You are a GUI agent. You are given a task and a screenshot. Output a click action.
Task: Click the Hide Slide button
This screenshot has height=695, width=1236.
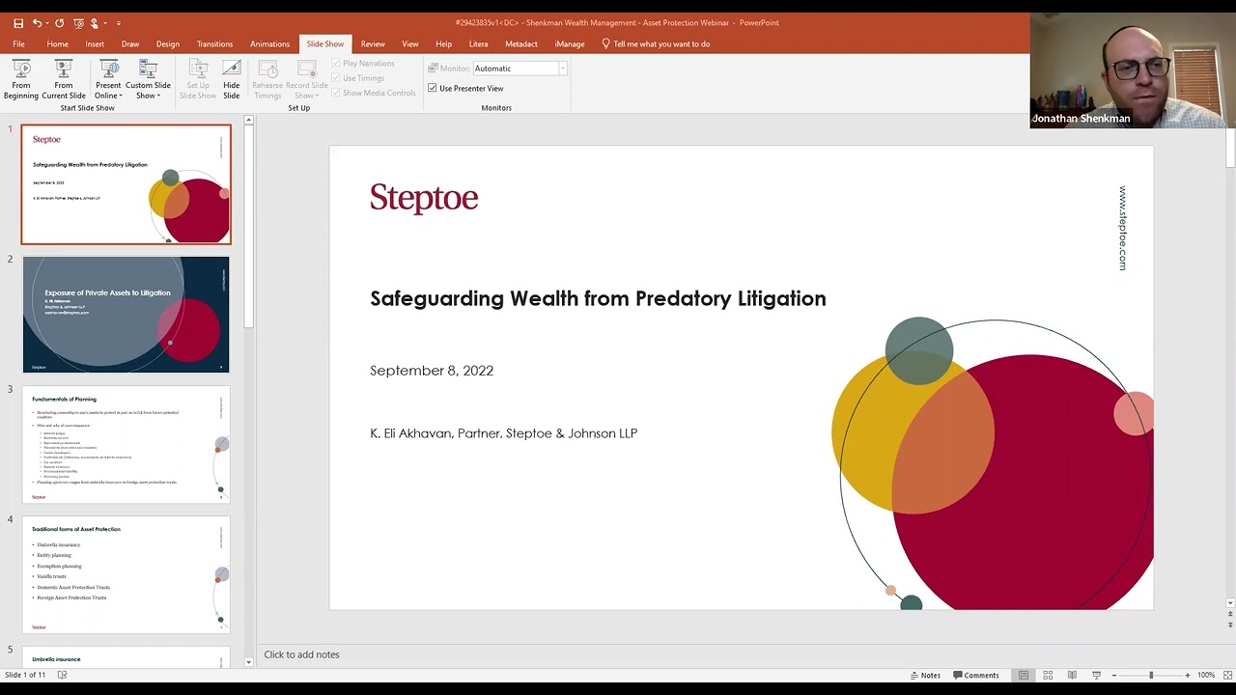(x=232, y=79)
